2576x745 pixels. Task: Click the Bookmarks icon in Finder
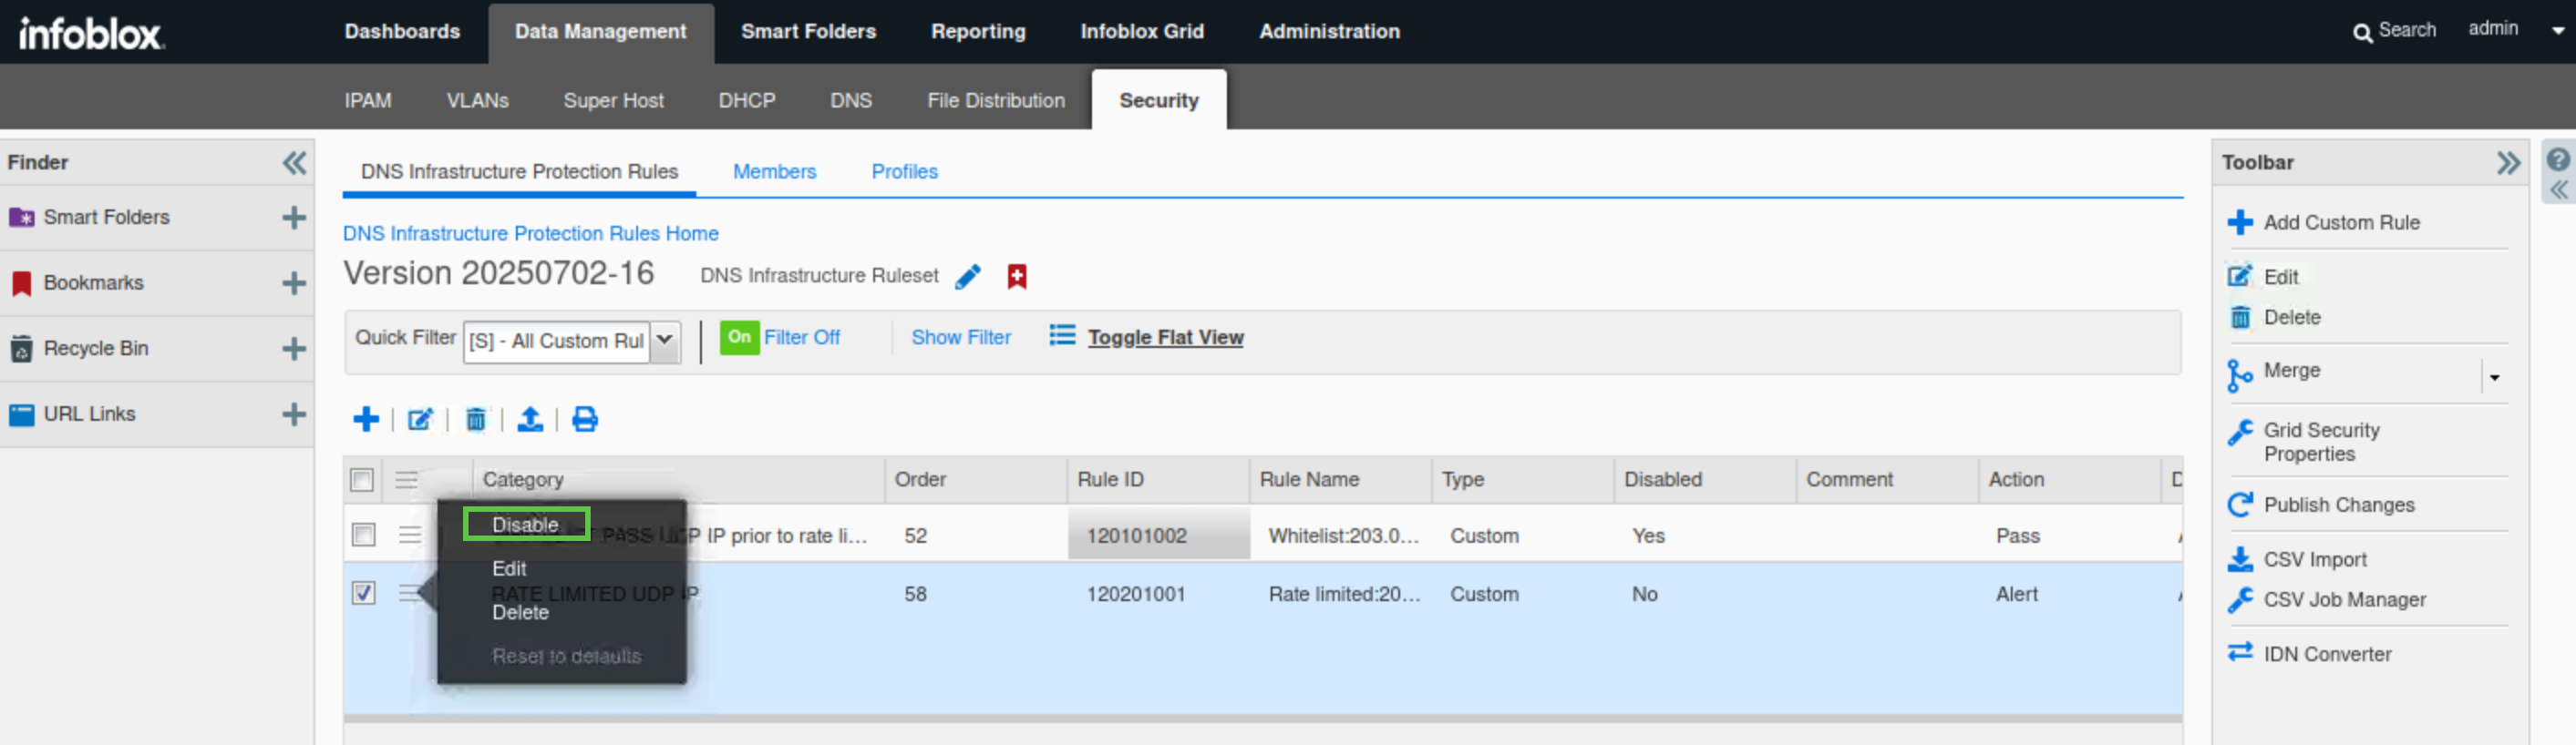[21, 283]
